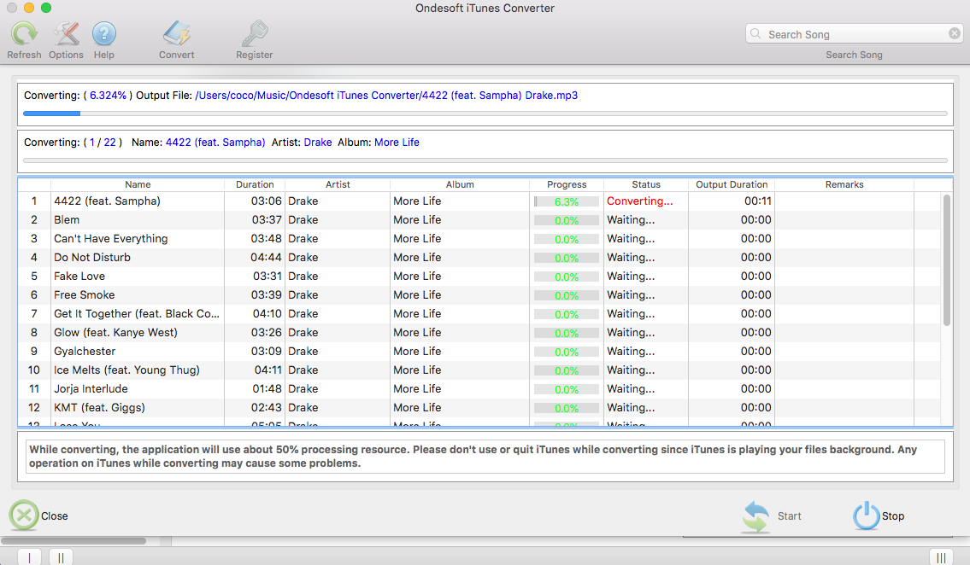
Task: Click the horizontal scrollbar at the bottom
Action: coord(73,541)
